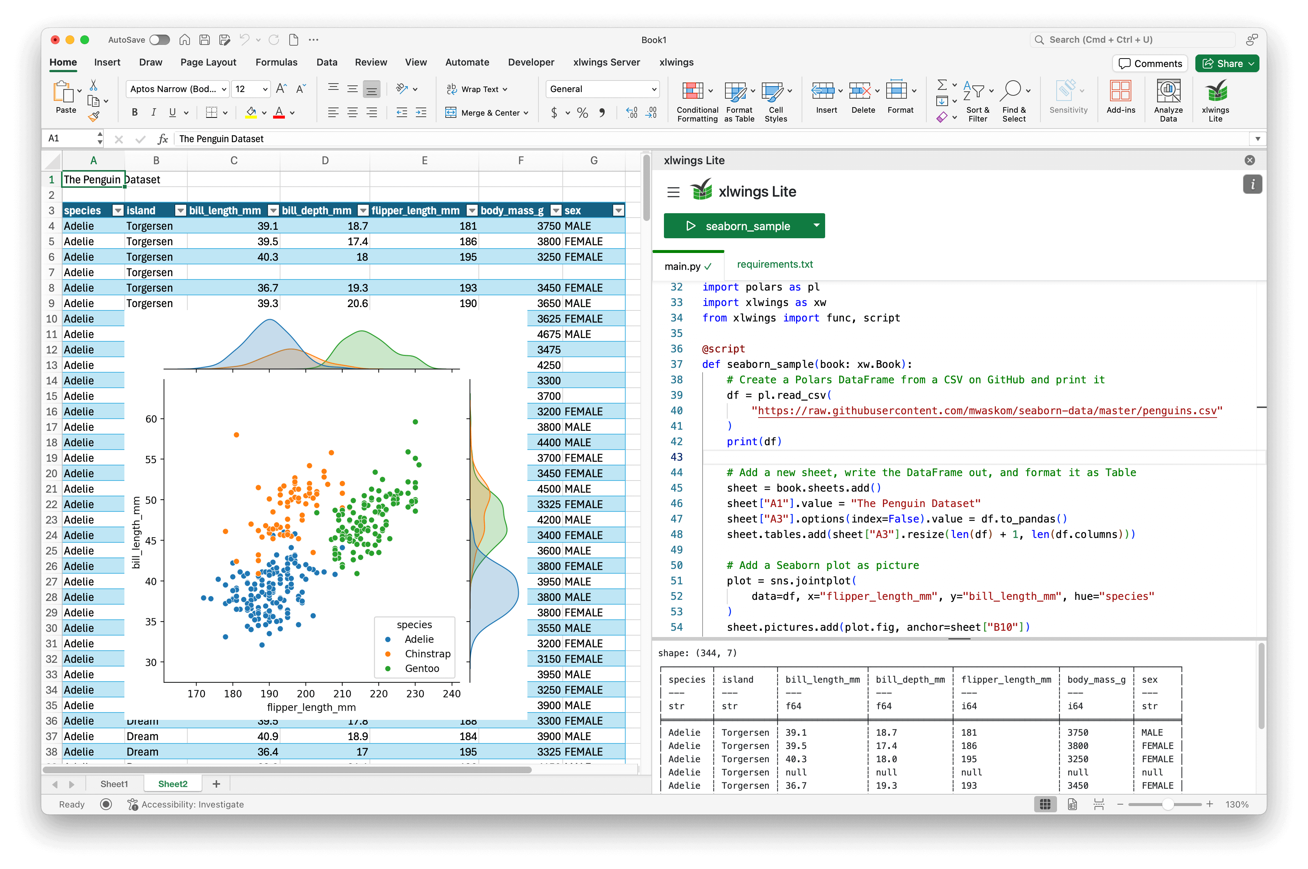Screen dimensions: 1308x869
Task: Open the Formulas ribbon tab
Action: (x=276, y=62)
